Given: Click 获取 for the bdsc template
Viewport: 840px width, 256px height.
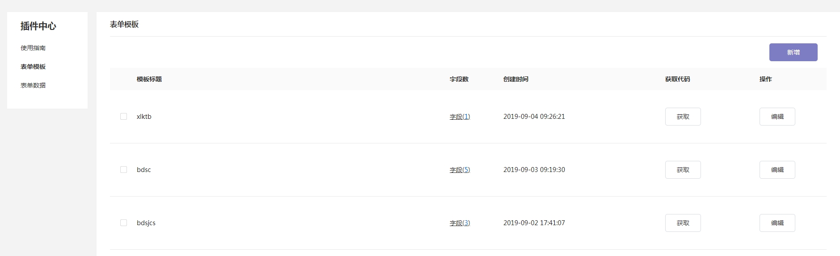Looking at the screenshot, I should point(683,170).
